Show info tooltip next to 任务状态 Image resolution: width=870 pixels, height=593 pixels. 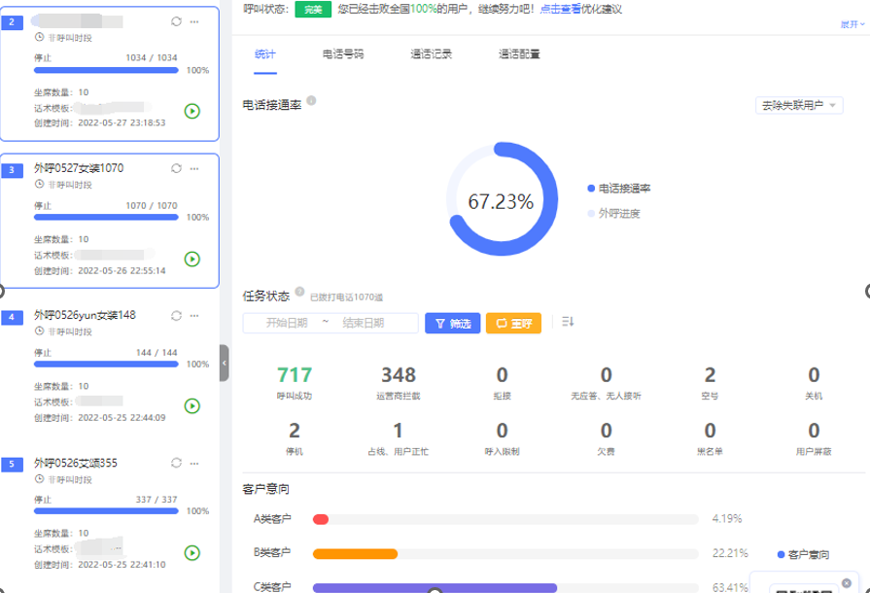pyautogui.click(x=299, y=292)
